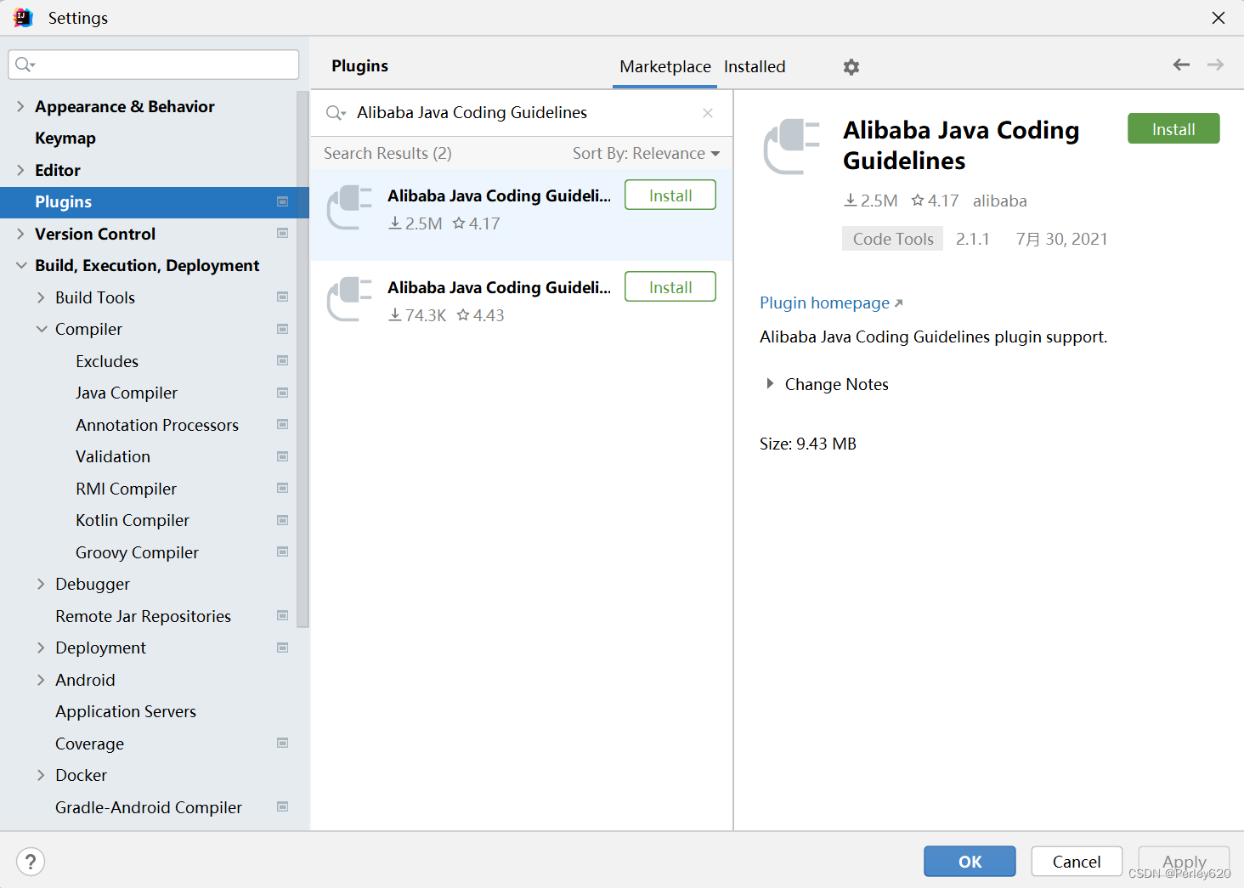Select Remote Jar Repositories item
This screenshot has height=888, width=1244.
point(144,616)
